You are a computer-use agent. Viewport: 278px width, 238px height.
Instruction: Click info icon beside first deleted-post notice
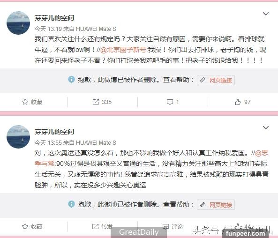pyautogui.click(x=71, y=80)
